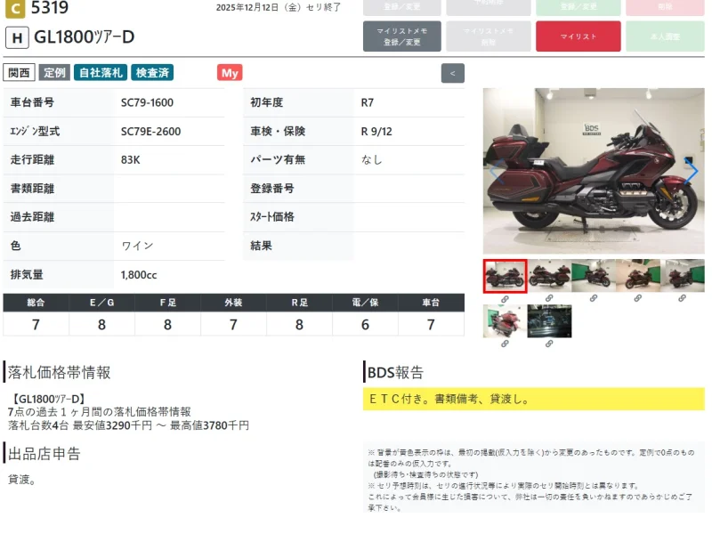Click the color value ワイン
712x534 pixels.
point(137,246)
